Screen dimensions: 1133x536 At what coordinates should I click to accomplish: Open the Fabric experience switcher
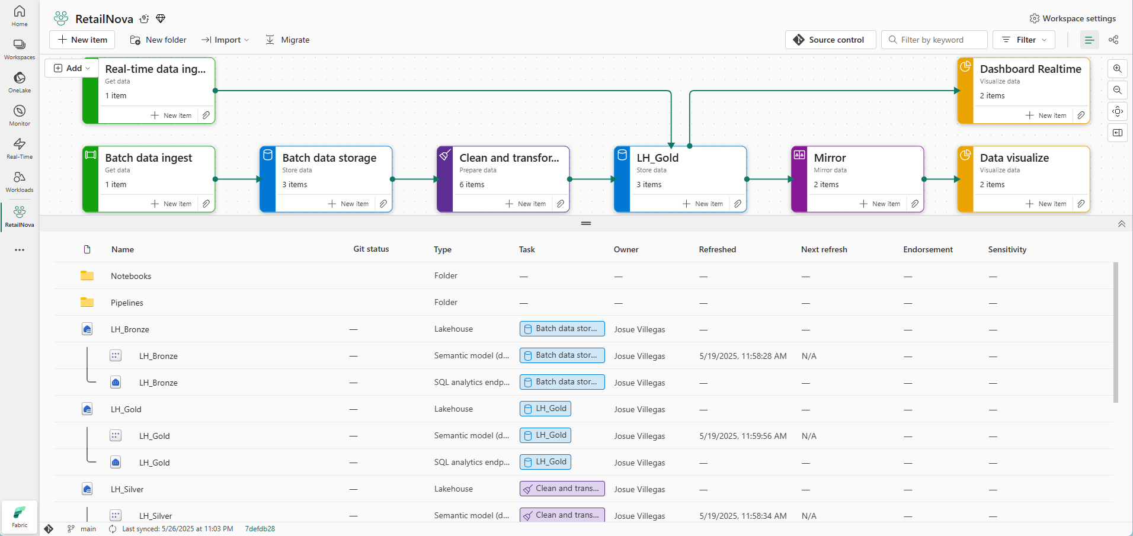(20, 516)
